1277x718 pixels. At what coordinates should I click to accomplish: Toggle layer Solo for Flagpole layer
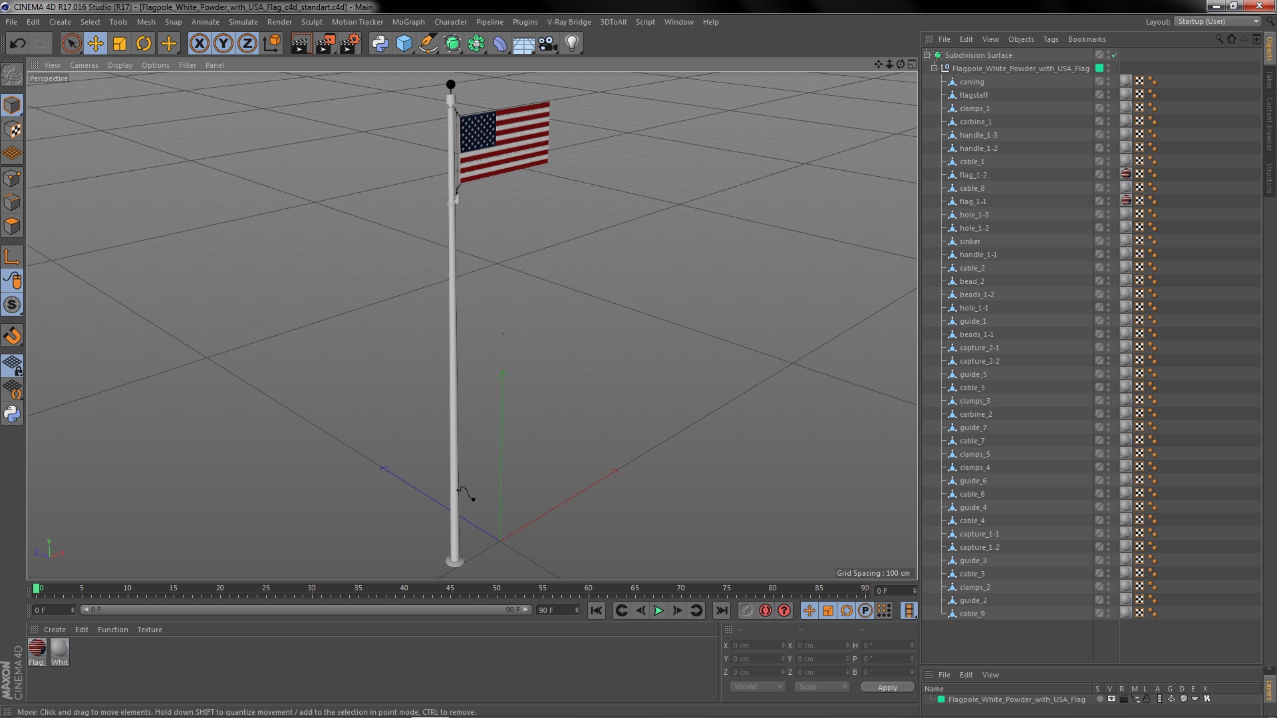coord(1099,699)
